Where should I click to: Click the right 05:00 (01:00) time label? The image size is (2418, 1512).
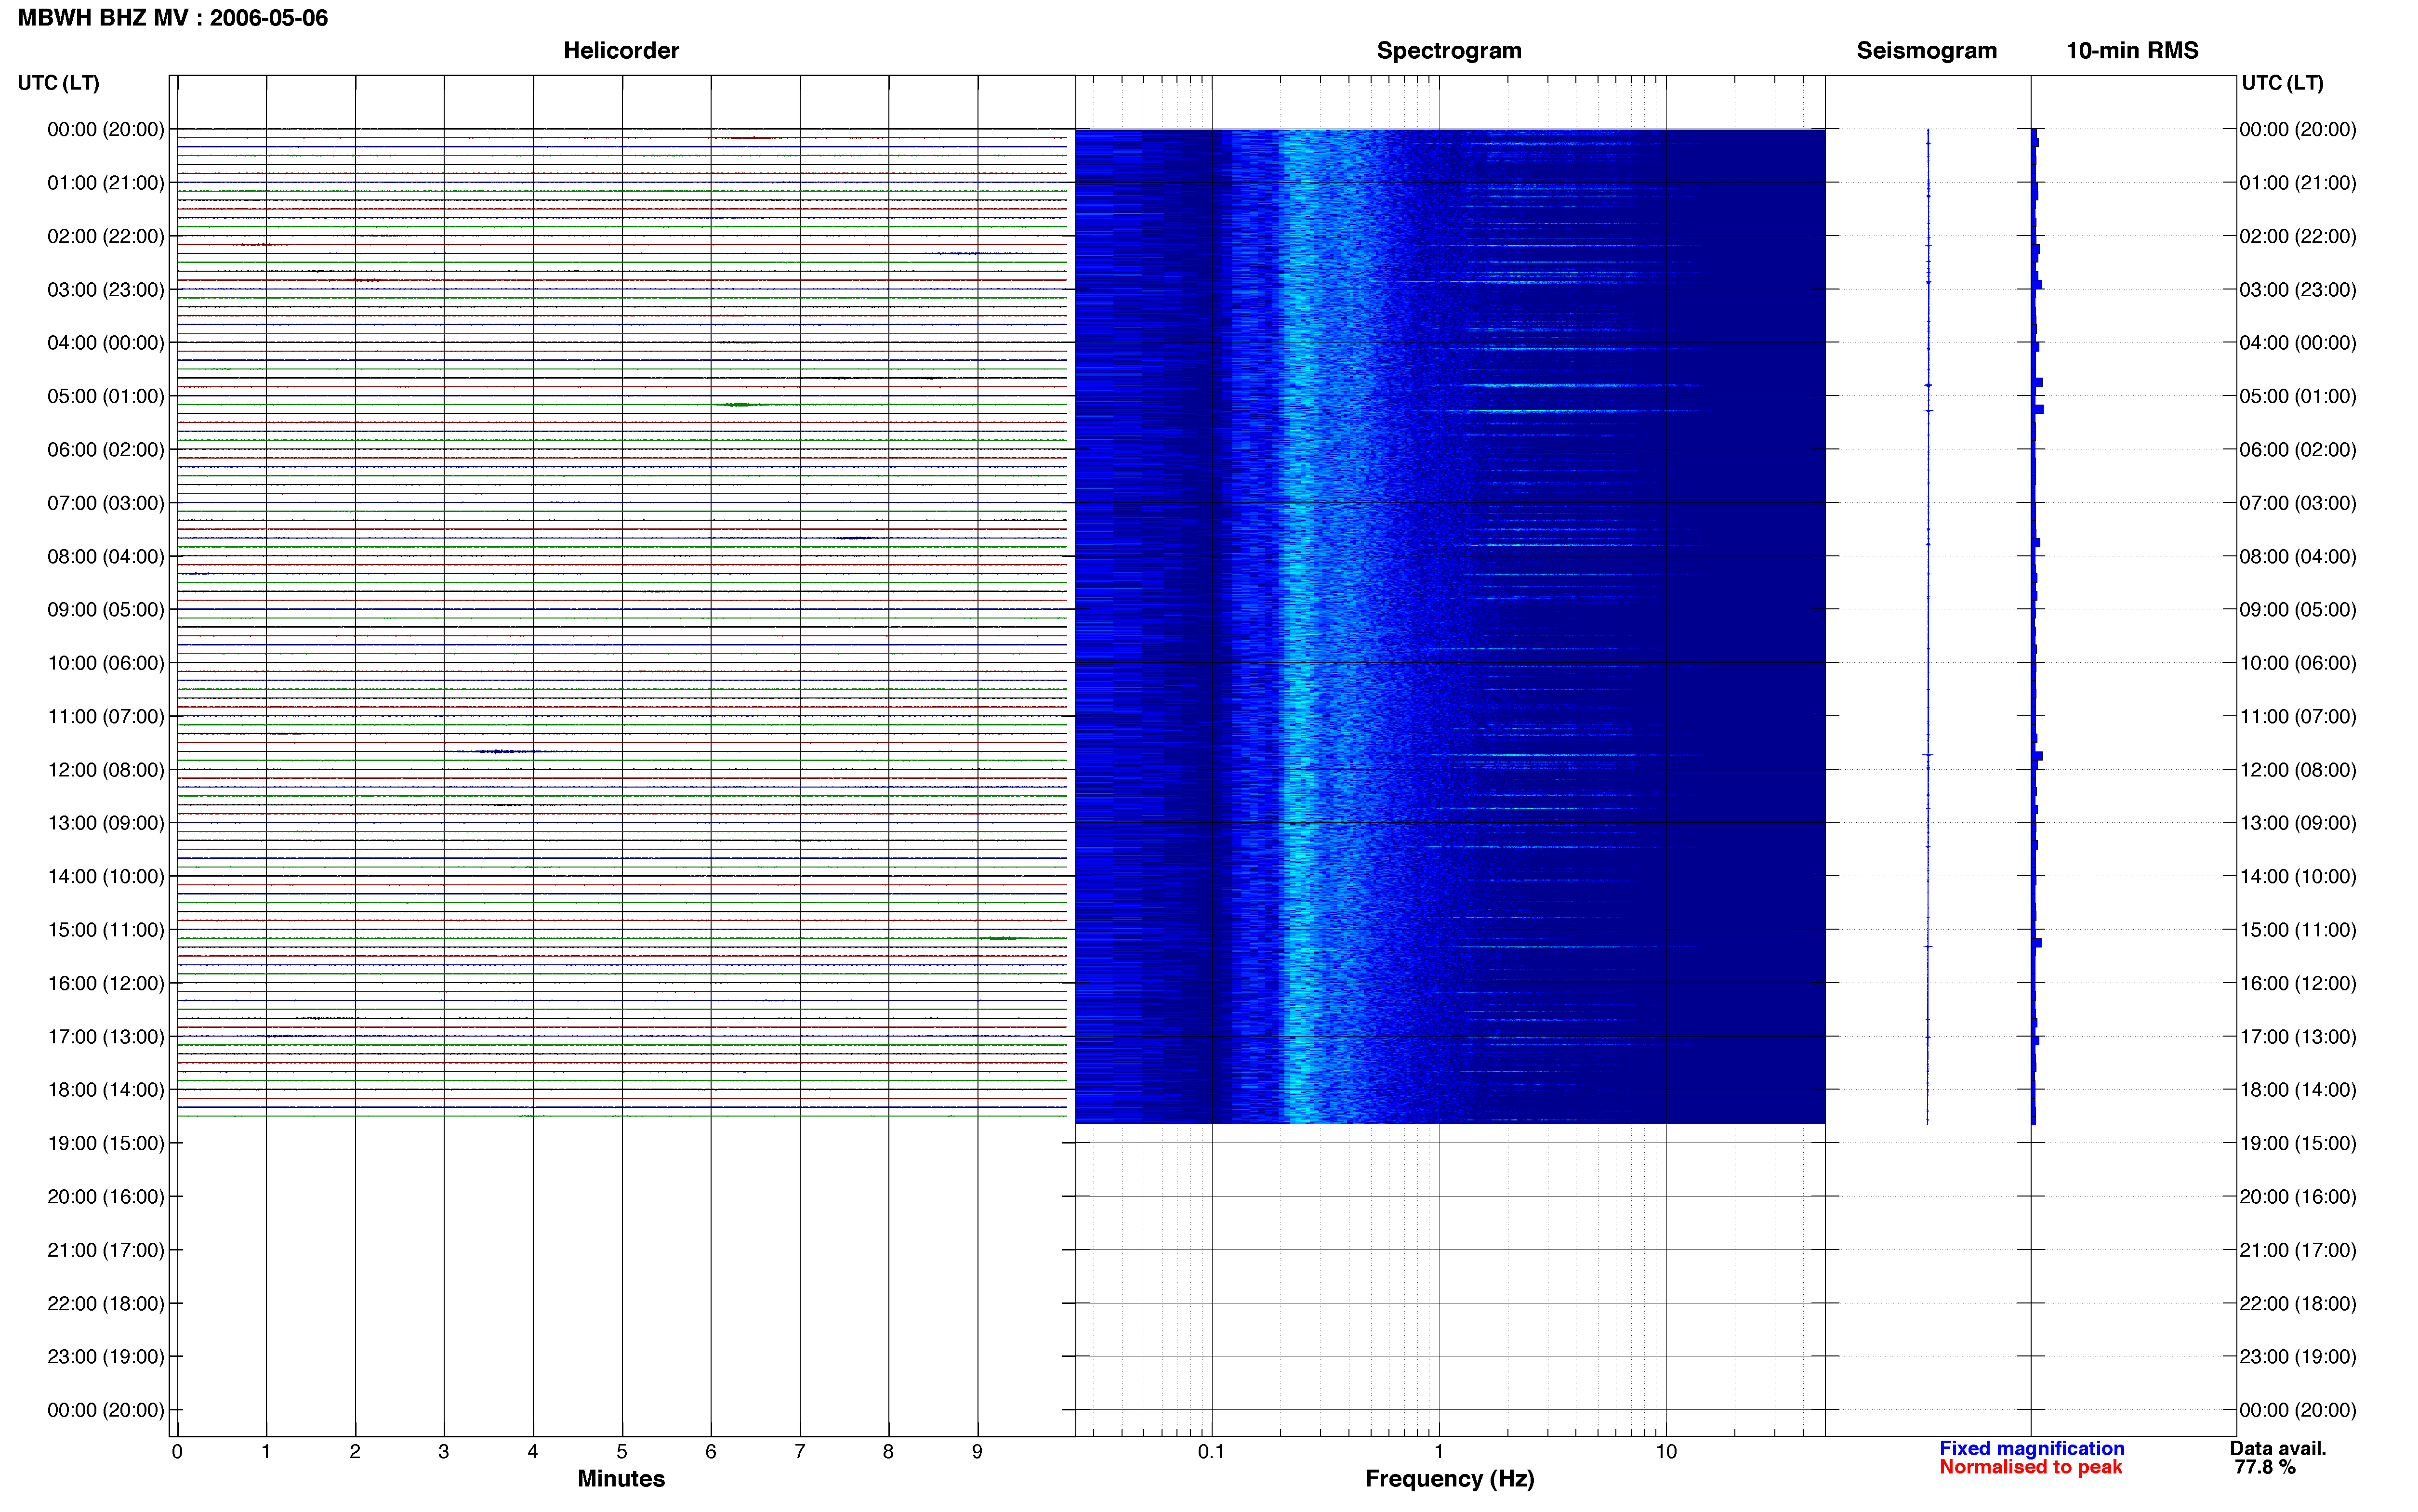point(2298,396)
